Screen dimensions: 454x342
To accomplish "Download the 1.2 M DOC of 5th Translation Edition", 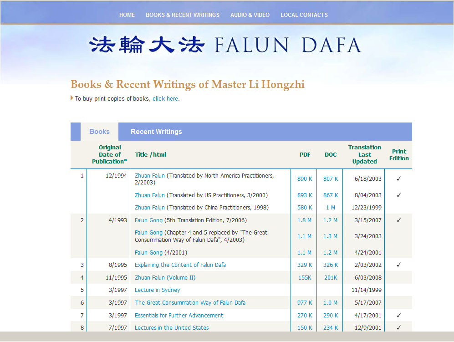I will tap(330, 220).
